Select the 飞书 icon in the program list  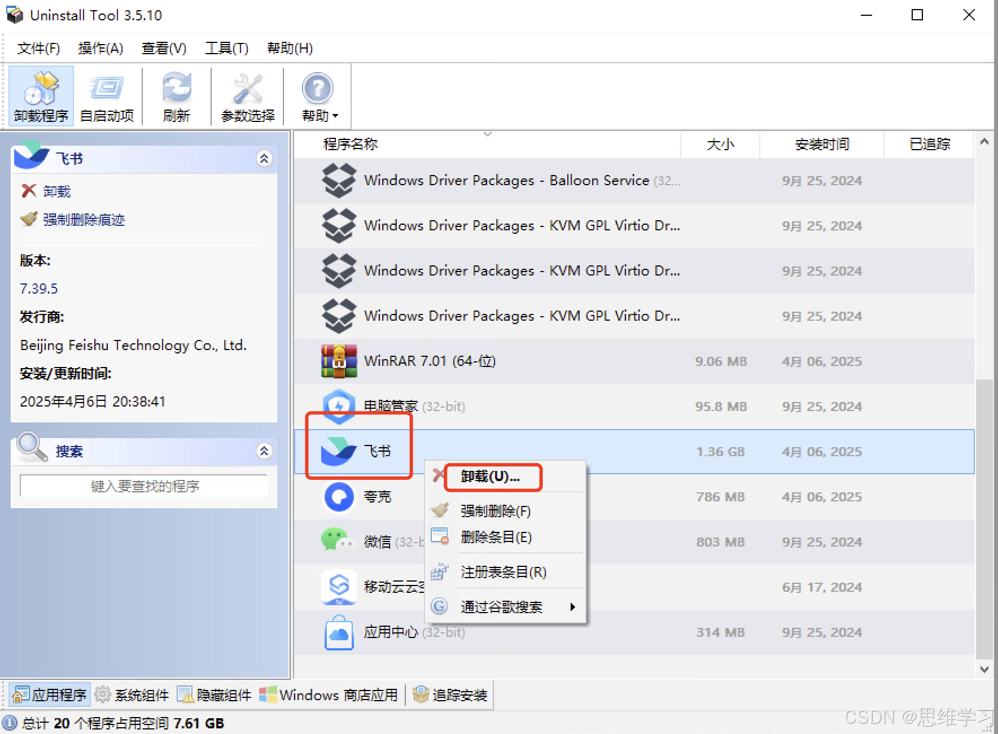[x=339, y=451]
